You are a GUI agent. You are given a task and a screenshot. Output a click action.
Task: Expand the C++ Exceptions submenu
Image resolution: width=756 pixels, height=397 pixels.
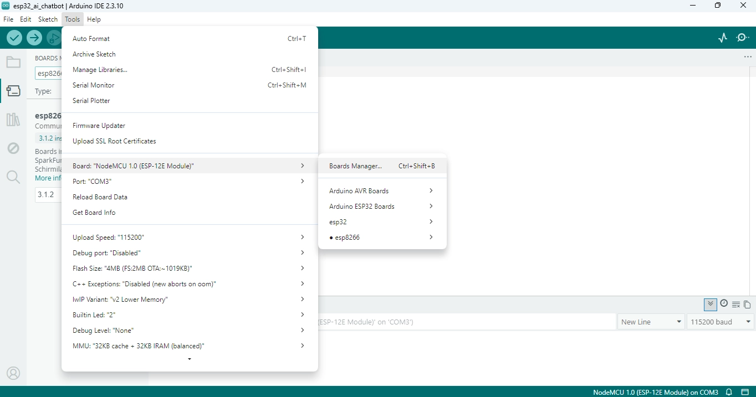point(190,283)
